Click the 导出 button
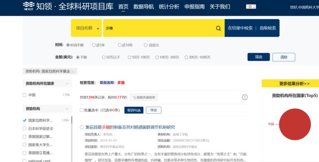Screen dimensions: 319x162 pyautogui.click(x=154, y=110)
